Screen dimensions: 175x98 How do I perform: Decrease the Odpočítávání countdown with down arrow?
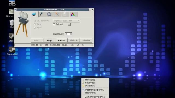point(71,35)
